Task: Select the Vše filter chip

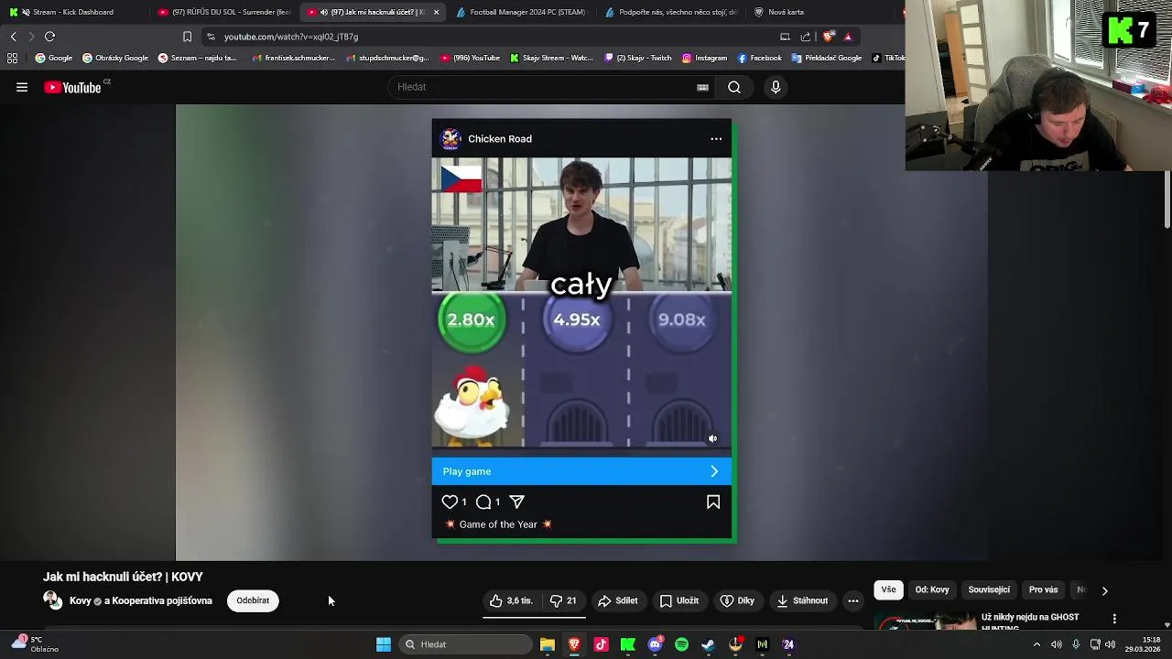Action: (x=888, y=590)
